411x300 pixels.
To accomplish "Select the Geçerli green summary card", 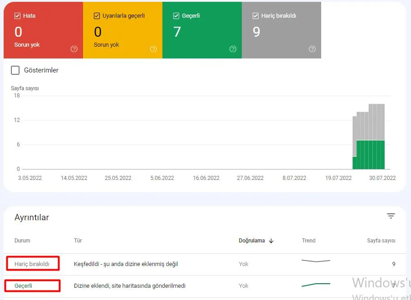I will [x=202, y=30].
